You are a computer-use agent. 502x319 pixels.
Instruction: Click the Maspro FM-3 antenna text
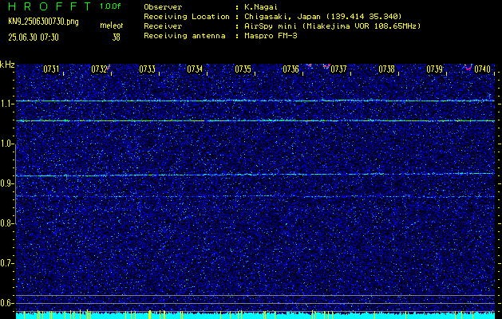(271, 36)
